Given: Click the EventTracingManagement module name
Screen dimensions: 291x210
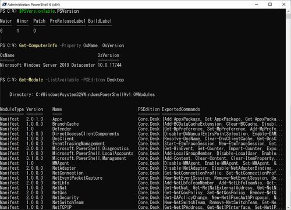Looking at the screenshot, I should pyautogui.click(x=79, y=144).
